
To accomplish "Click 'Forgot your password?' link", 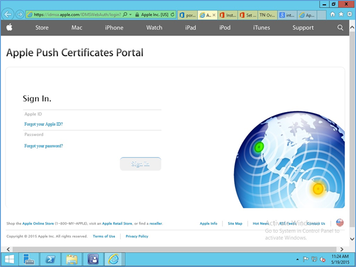I will (44, 146).
